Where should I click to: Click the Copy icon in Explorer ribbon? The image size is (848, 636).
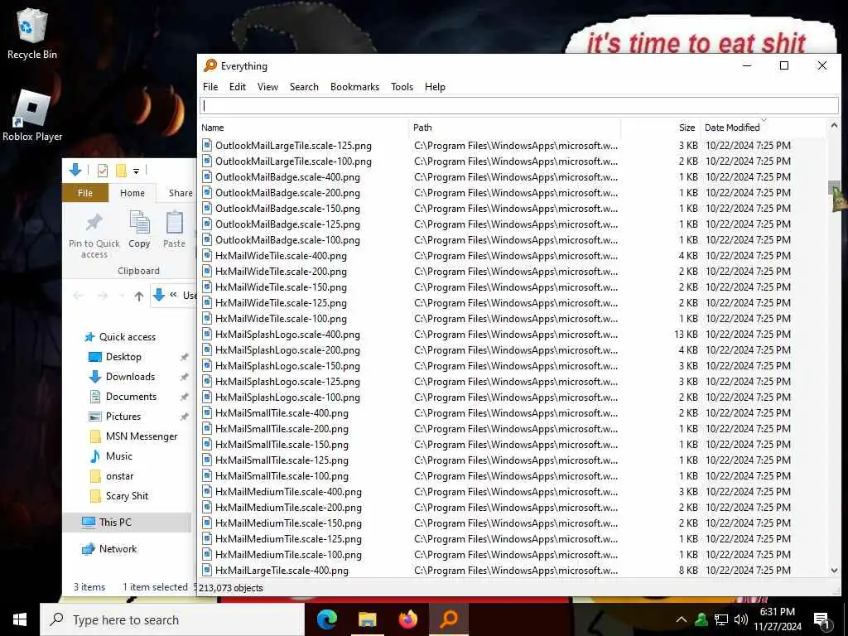[139, 222]
